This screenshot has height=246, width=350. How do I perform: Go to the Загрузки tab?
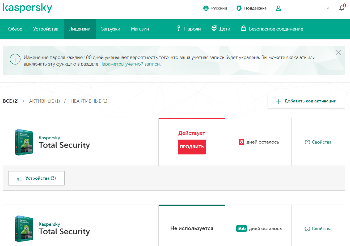point(111,29)
